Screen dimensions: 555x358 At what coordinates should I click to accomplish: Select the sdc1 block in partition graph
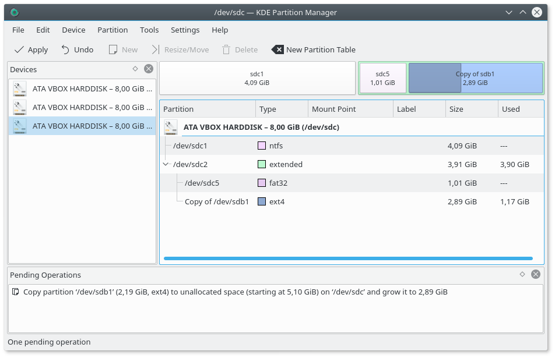coord(257,78)
